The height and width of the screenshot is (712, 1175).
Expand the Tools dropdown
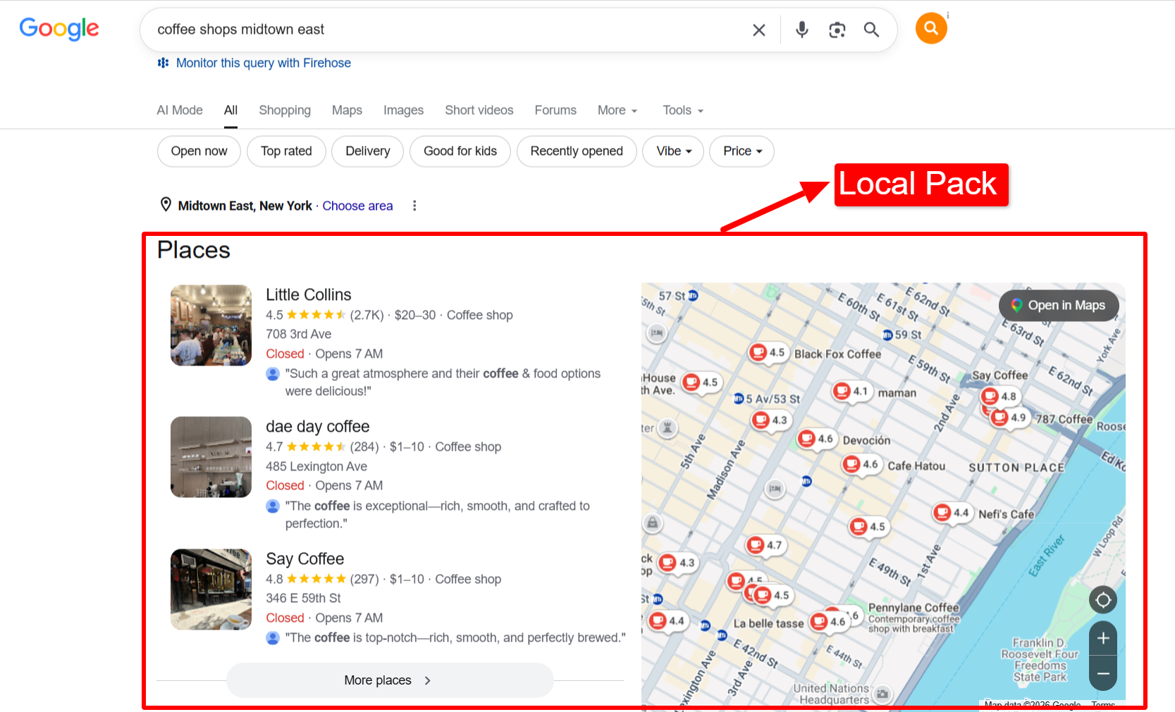click(683, 110)
